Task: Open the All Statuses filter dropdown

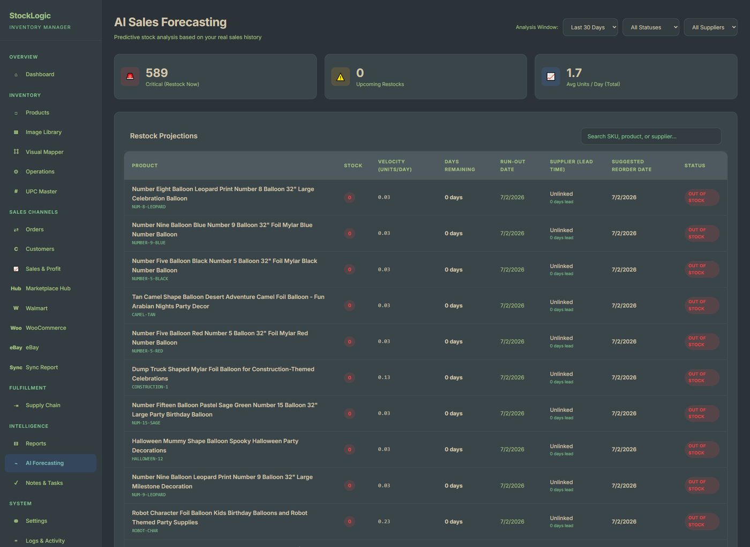Action: (x=651, y=27)
